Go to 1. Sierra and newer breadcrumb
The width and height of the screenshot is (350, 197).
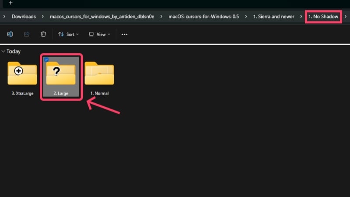[274, 17]
